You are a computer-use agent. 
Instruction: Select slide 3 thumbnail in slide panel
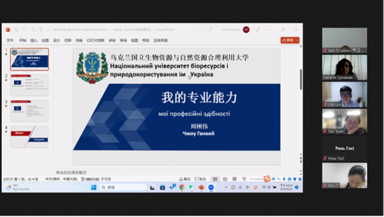coord(29,111)
